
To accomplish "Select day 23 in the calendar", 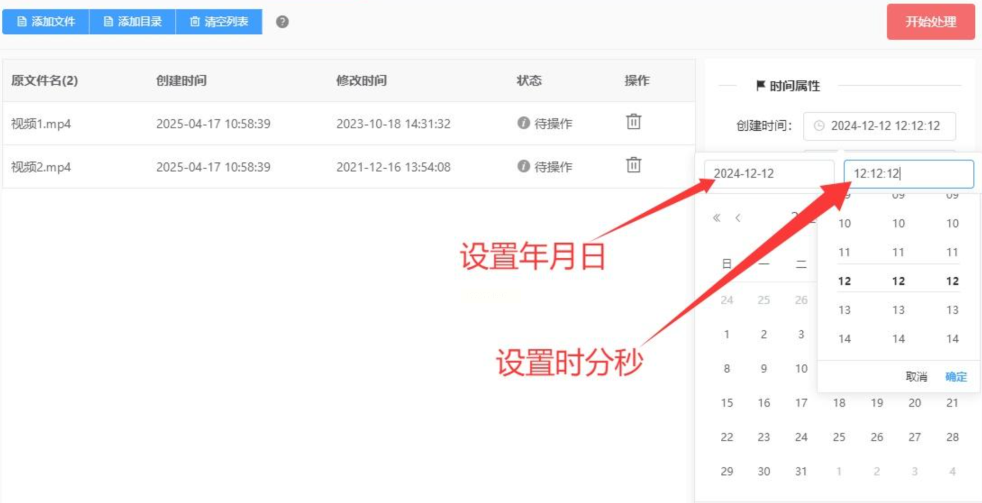I will (764, 437).
